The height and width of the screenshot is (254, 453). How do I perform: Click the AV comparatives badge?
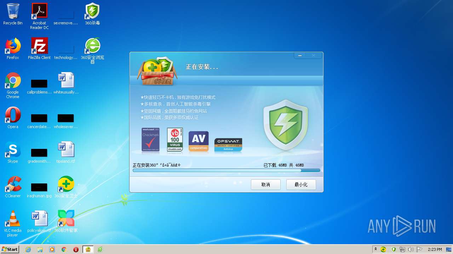pos(199,141)
